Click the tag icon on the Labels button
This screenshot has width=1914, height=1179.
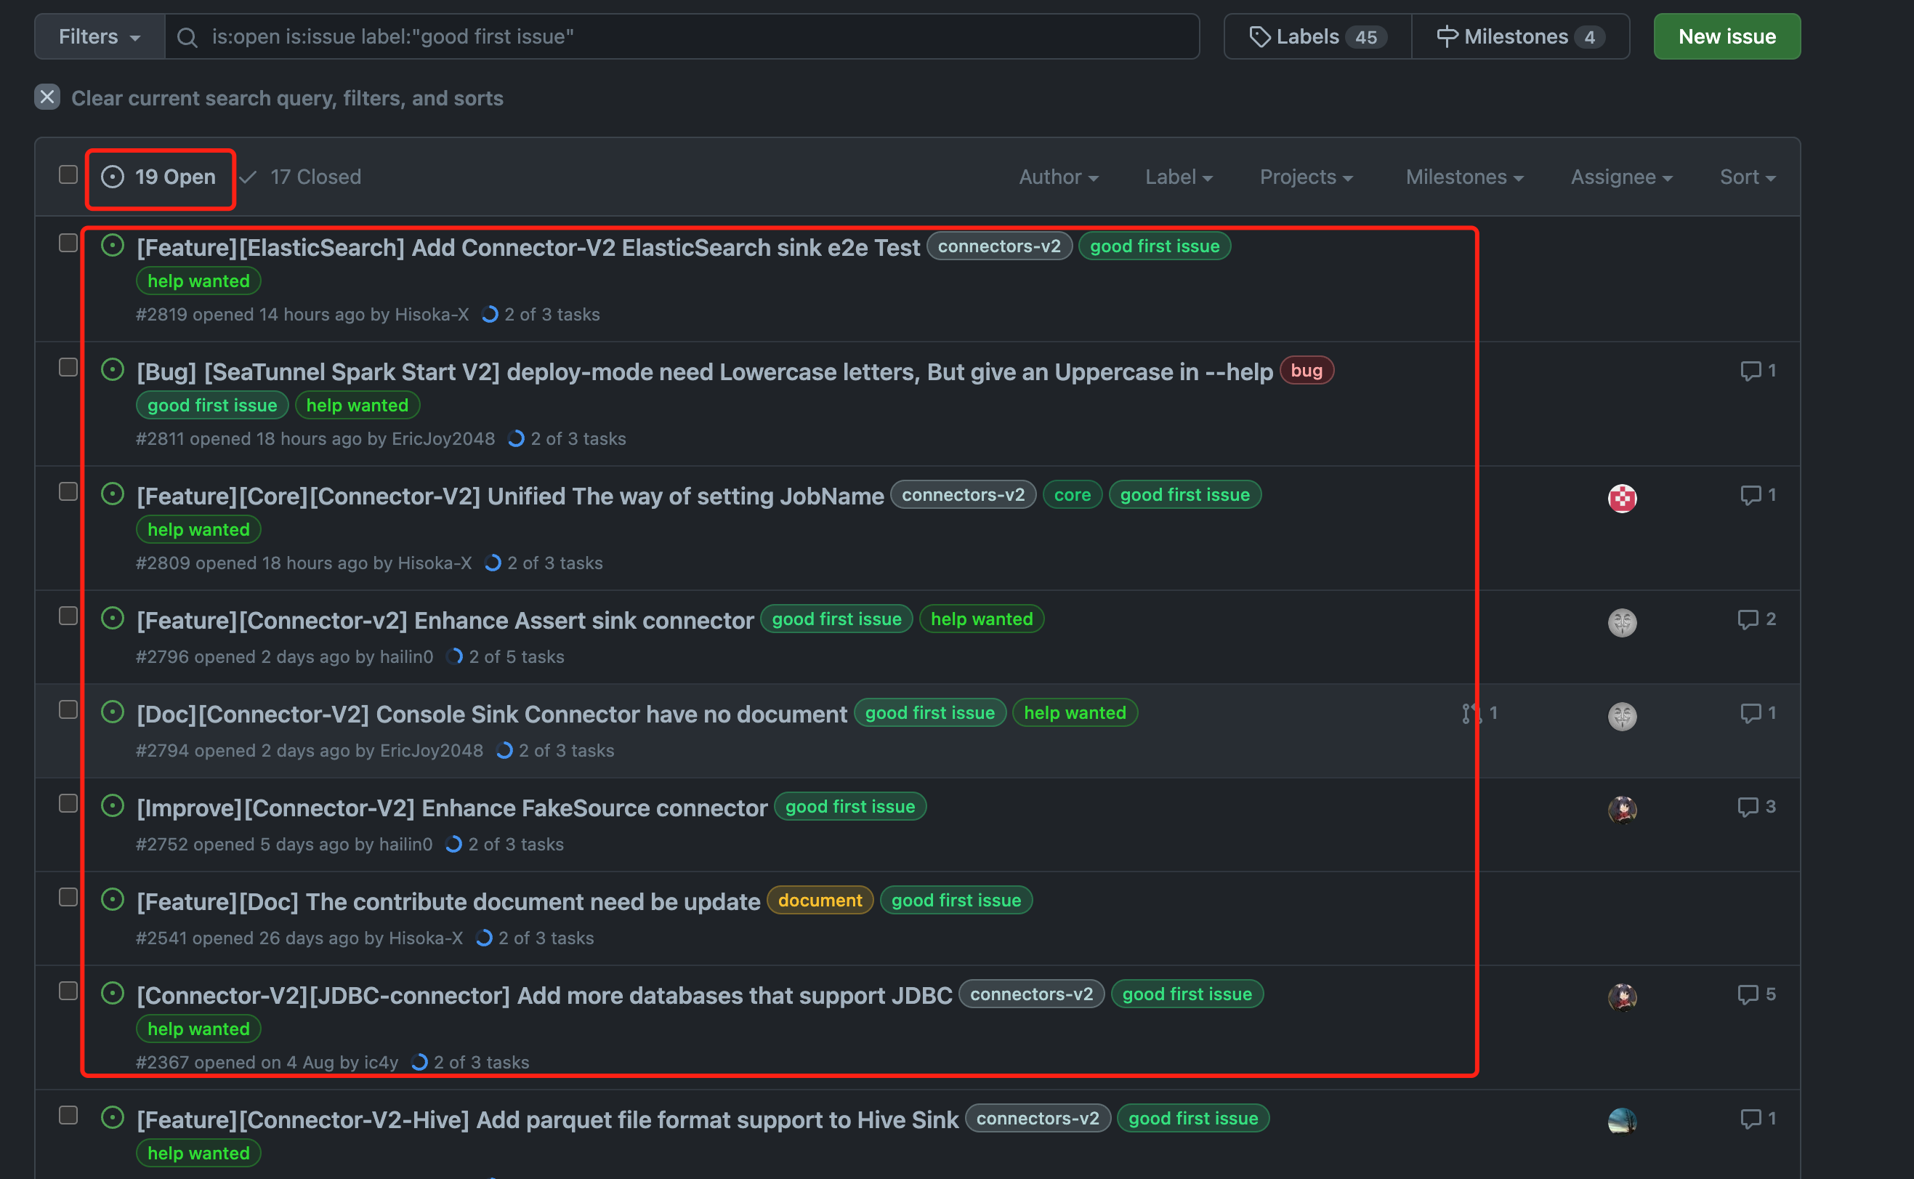(x=1260, y=36)
